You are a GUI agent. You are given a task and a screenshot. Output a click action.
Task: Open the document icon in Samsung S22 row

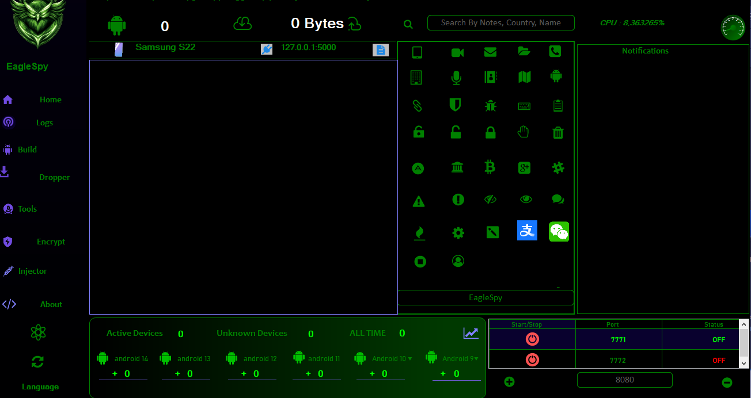[380, 50]
